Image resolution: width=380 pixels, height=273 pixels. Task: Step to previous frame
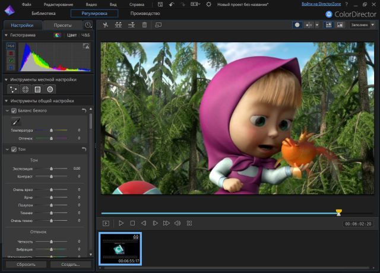tap(144, 223)
